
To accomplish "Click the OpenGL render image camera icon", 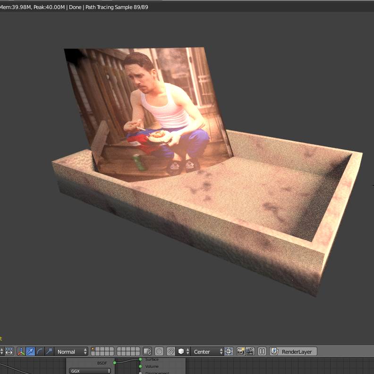I will 241,352.
